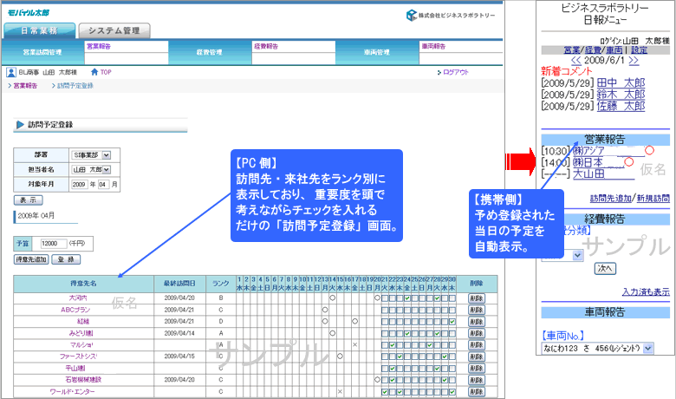676x399 pixels.
Task: Click 車両 link in mobile menu bar
Action: point(614,50)
